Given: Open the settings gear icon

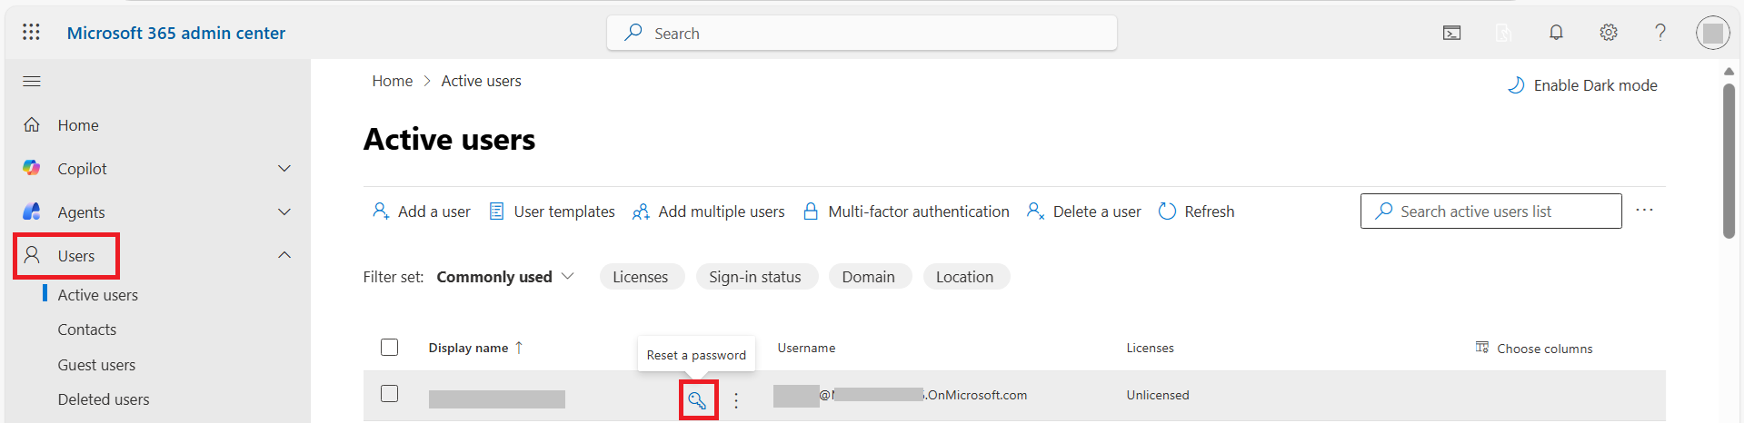Looking at the screenshot, I should (x=1609, y=33).
